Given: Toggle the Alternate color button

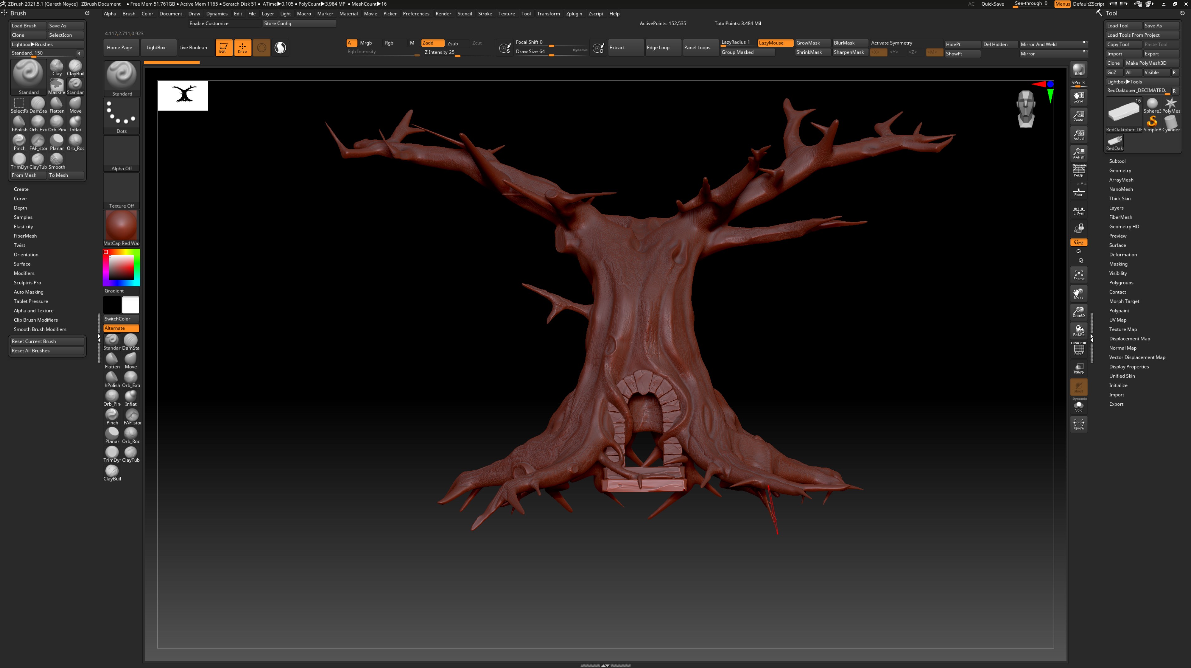Looking at the screenshot, I should pyautogui.click(x=121, y=328).
